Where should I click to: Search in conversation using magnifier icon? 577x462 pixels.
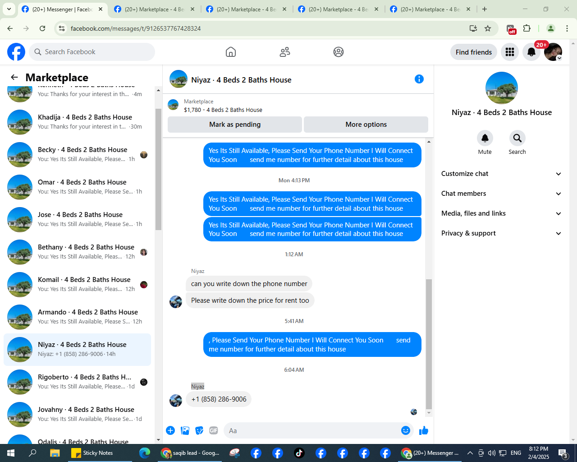pyautogui.click(x=517, y=138)
